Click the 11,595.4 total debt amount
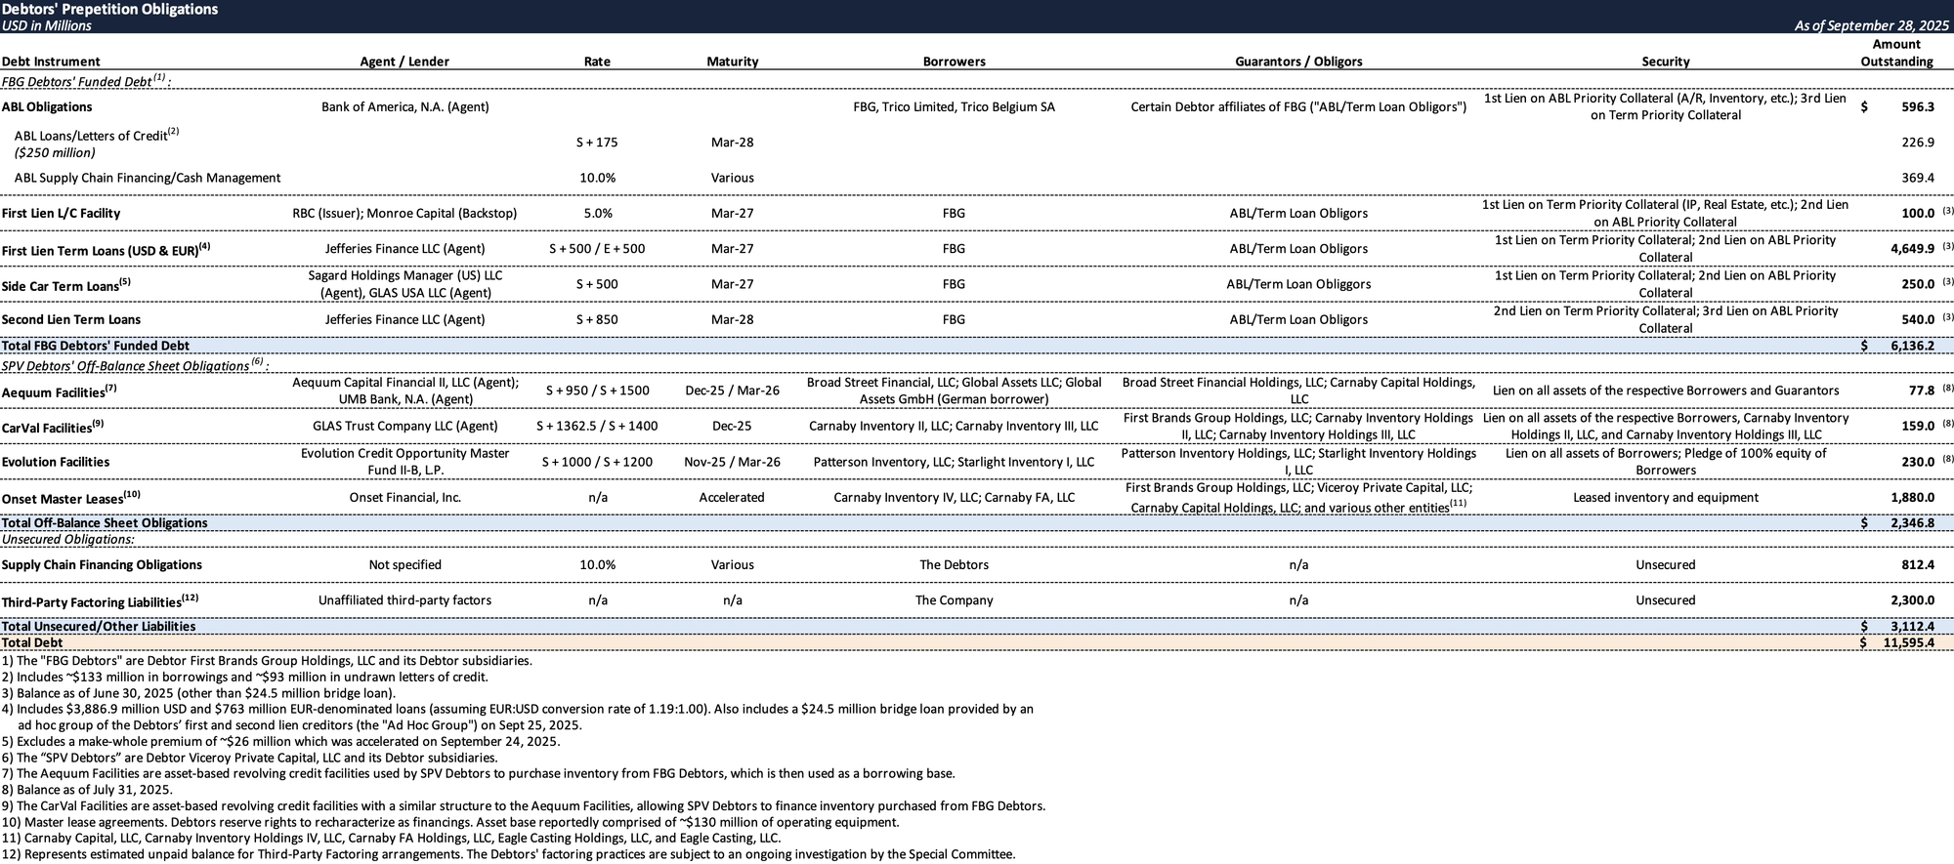 coord(1908,643)
